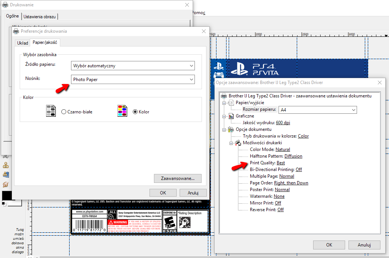Click the Papier/wyjście envelope icon
389x258 pixels.
click(231, 103)
